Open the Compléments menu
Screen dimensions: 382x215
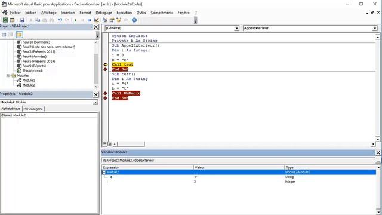(162, 13)
